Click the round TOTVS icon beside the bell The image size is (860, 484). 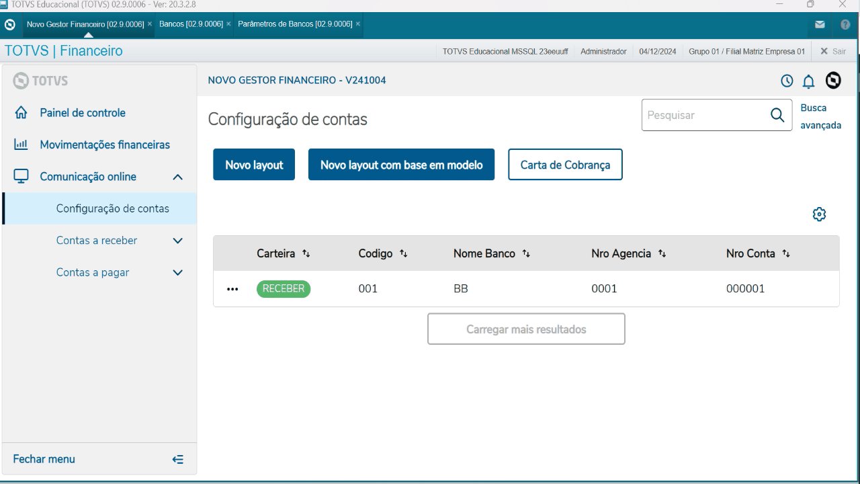[833, 81]
